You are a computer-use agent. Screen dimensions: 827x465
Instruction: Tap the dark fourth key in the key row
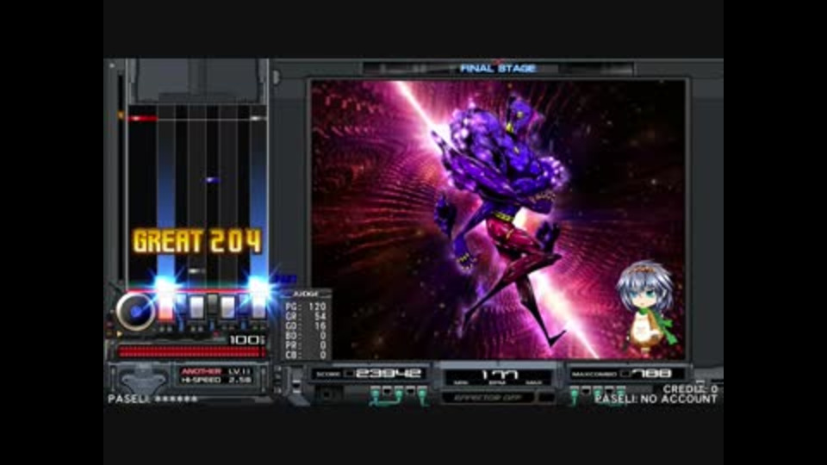click(x=212, y=304)
